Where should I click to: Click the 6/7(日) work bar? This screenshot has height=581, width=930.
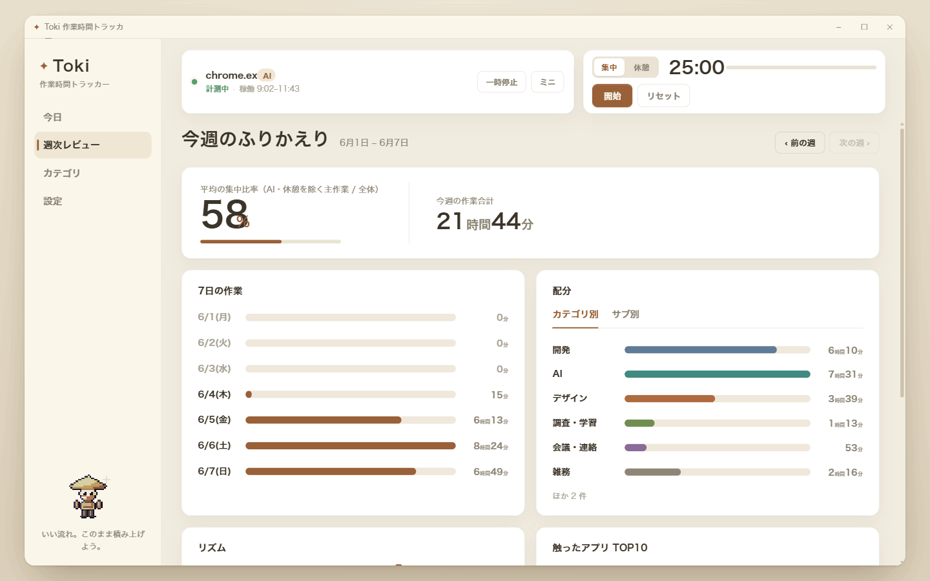pos(351,471)
